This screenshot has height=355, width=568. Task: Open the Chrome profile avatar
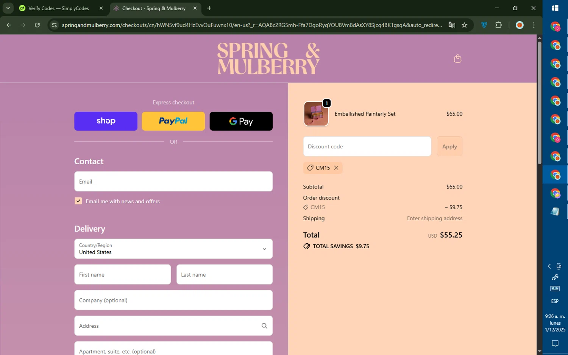tap(520, 25)
